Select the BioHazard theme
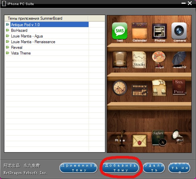 (x=19, y=30)
